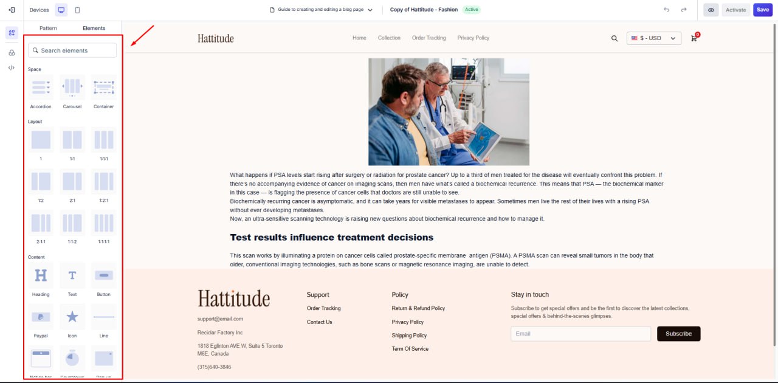Image resolution: width=778 pixels, height=383 pixels.
Task: Click the undo arrow
Action: [x=667, y=10]
